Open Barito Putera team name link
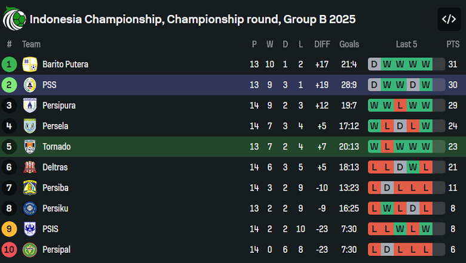The width and height of the screenshot is (466, 263). pyautogui.click(x=65, y=64)
